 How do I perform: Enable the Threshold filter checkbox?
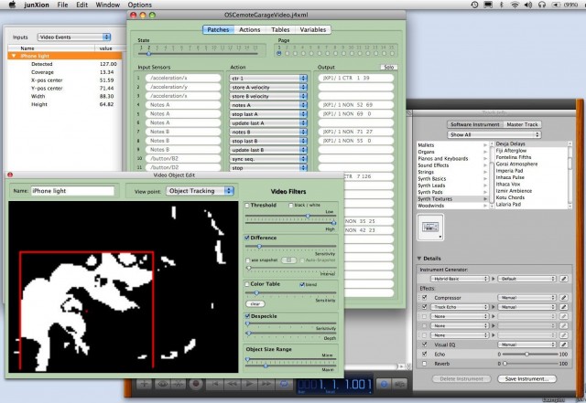tap(247, 207)
